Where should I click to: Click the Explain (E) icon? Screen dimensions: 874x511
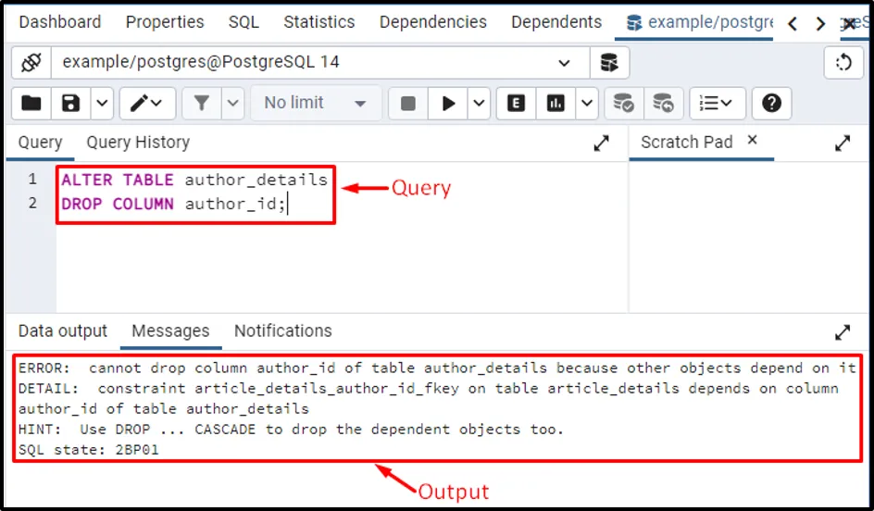click(516, 103)
